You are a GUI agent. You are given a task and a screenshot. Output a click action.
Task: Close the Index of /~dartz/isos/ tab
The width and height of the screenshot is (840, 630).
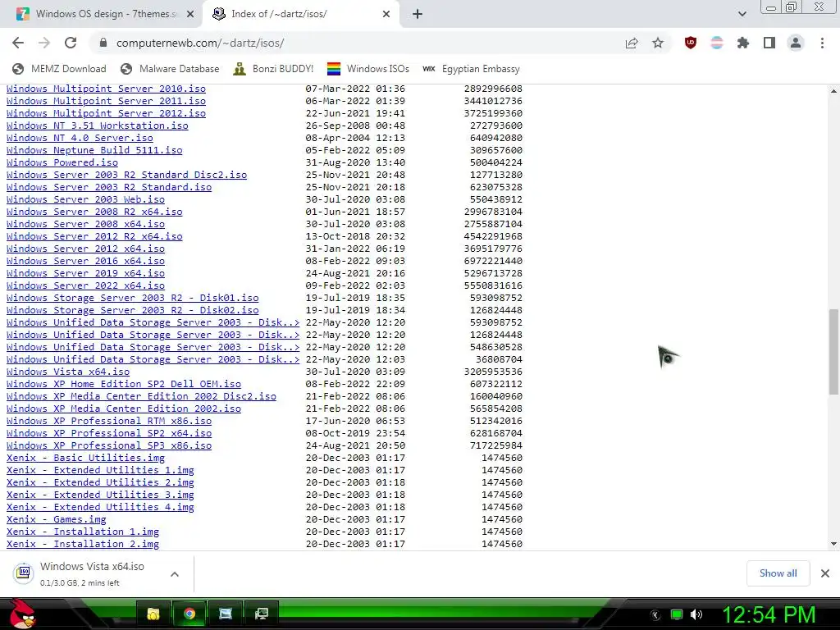386,14
